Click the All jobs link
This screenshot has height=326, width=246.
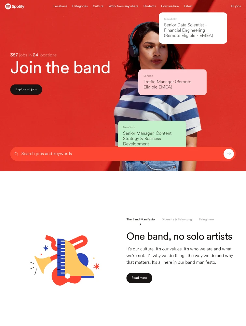[236, 6]
